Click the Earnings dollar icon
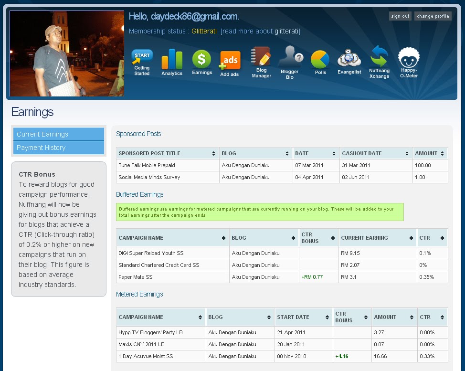465x371 pixels. (202, 62)
